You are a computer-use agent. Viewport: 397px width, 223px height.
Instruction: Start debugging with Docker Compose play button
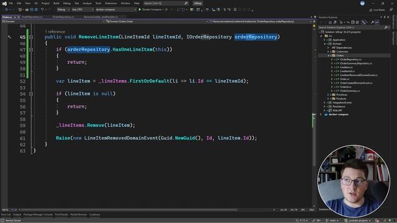click(x=151, y=10)
